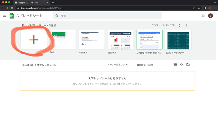Viewport: 218px width, 131px height.
Task: Switch to grid view icon
Action: click(175, 65)
